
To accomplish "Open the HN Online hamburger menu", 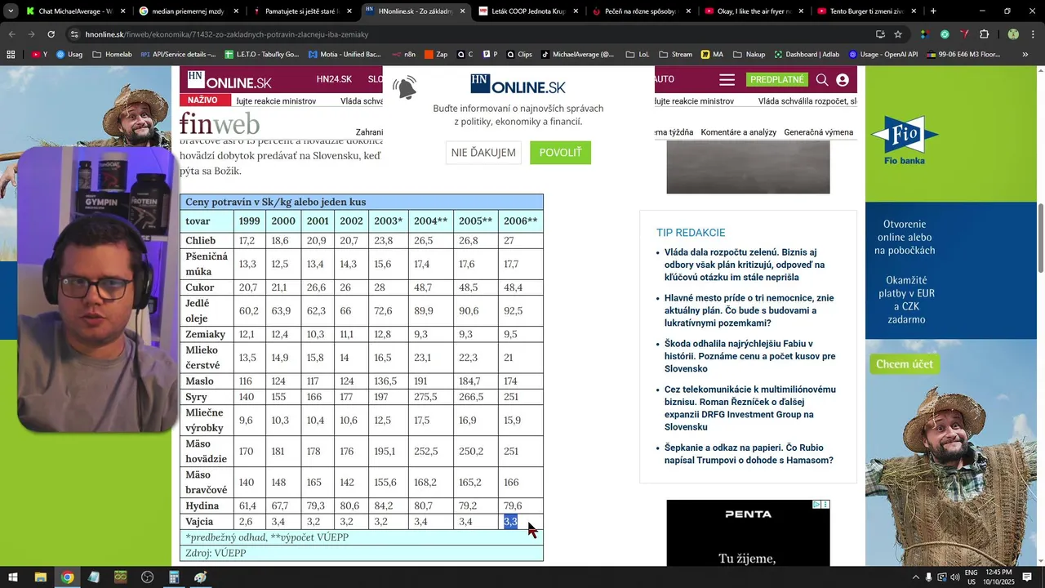I will 727,80.
